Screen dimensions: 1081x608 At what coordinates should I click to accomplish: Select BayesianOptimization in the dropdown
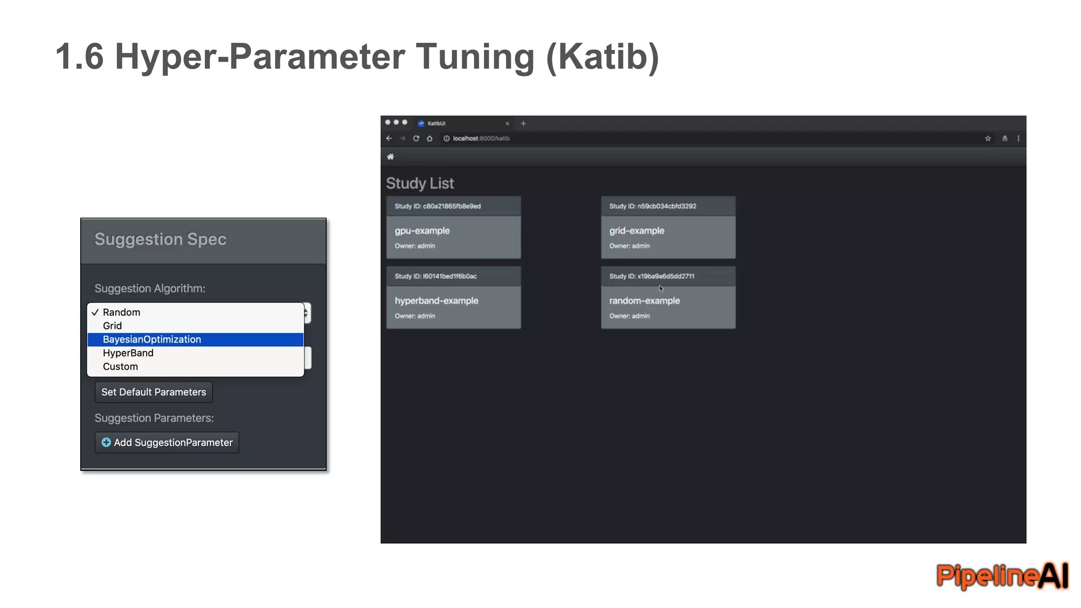152,339
